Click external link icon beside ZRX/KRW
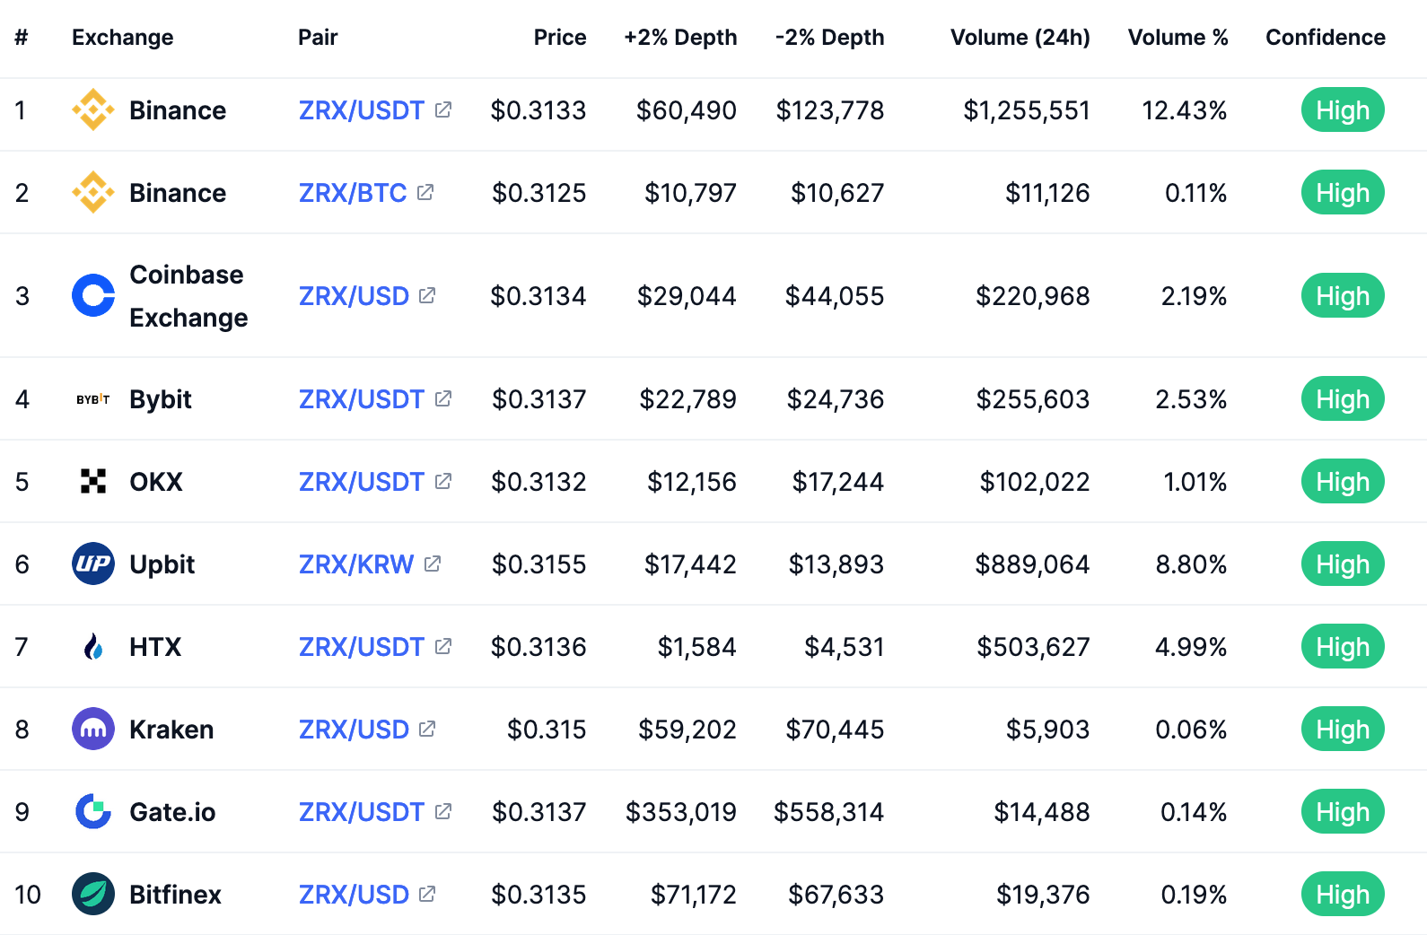 433,564
